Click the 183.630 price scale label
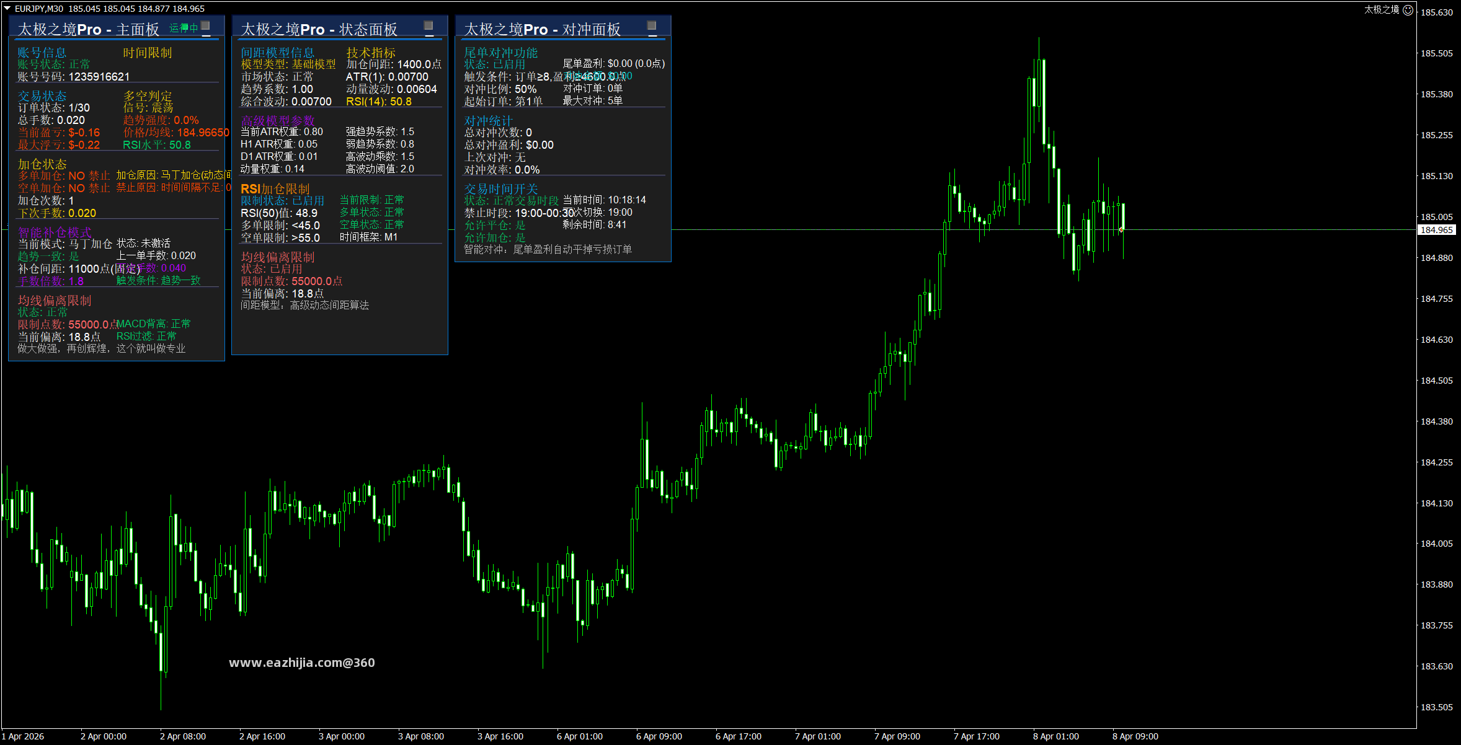This screenshot has width=1461, height=745. tap(1437, 666)
